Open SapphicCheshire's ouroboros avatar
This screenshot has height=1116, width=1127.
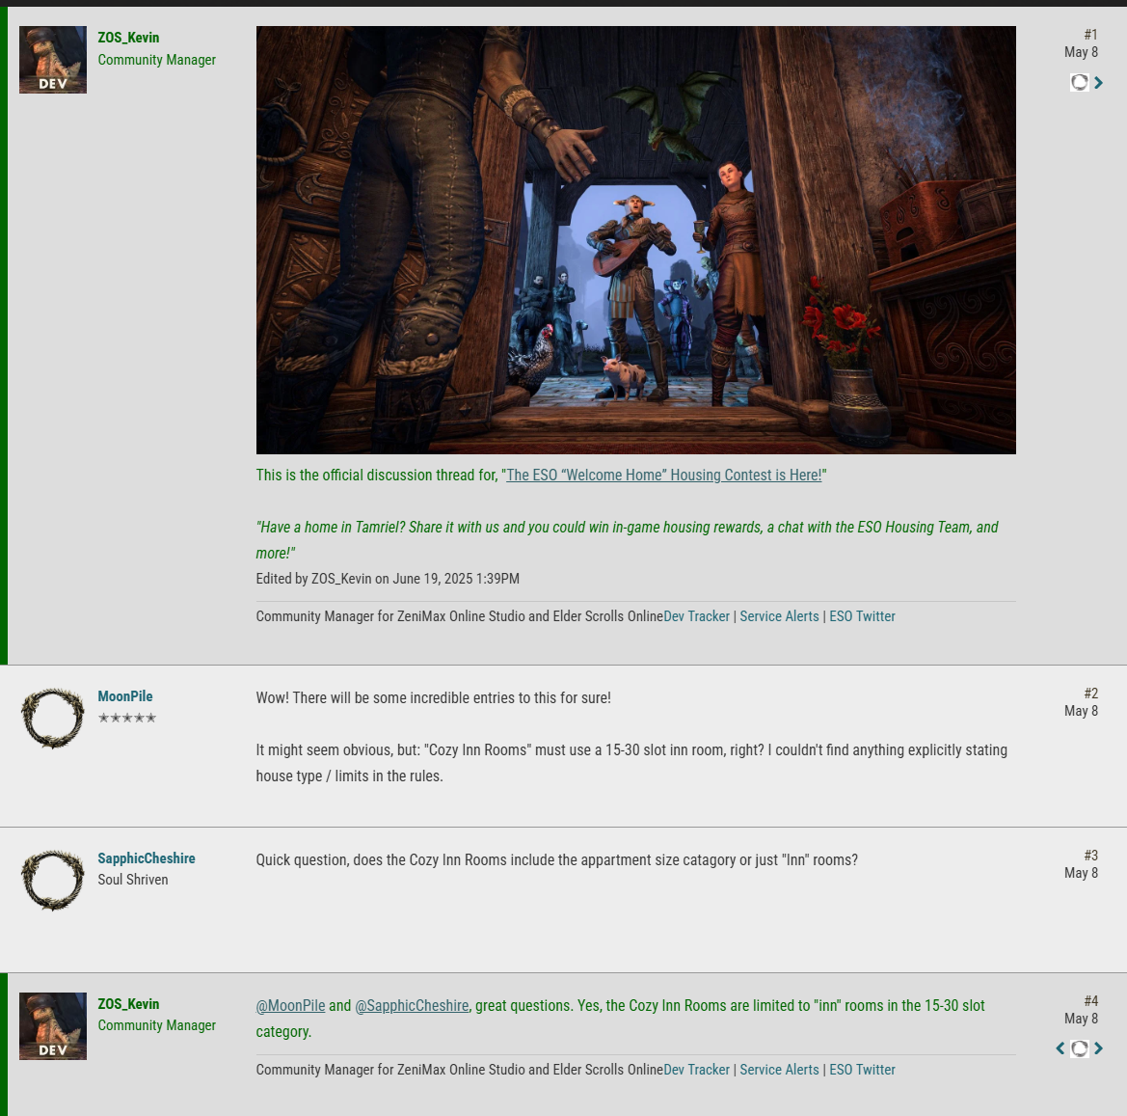[x=52, y=880]
